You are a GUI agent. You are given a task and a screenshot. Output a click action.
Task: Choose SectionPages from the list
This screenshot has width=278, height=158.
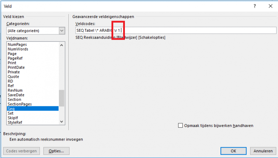pos(20,104)
